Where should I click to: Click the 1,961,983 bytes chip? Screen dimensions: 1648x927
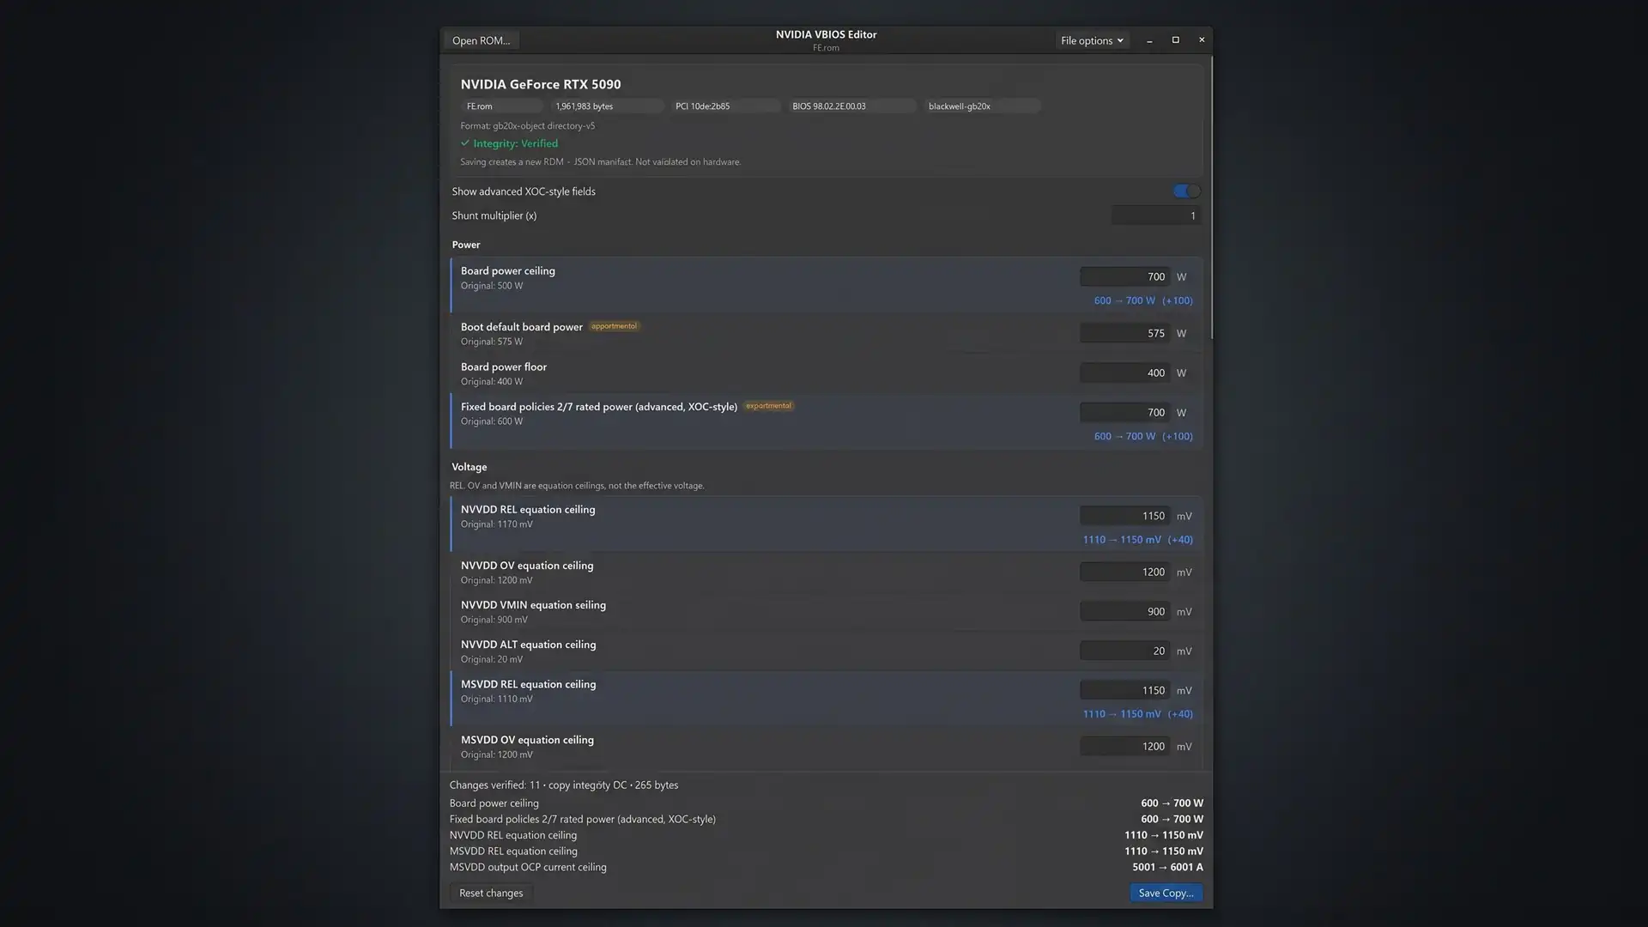[x=607, y=106]
